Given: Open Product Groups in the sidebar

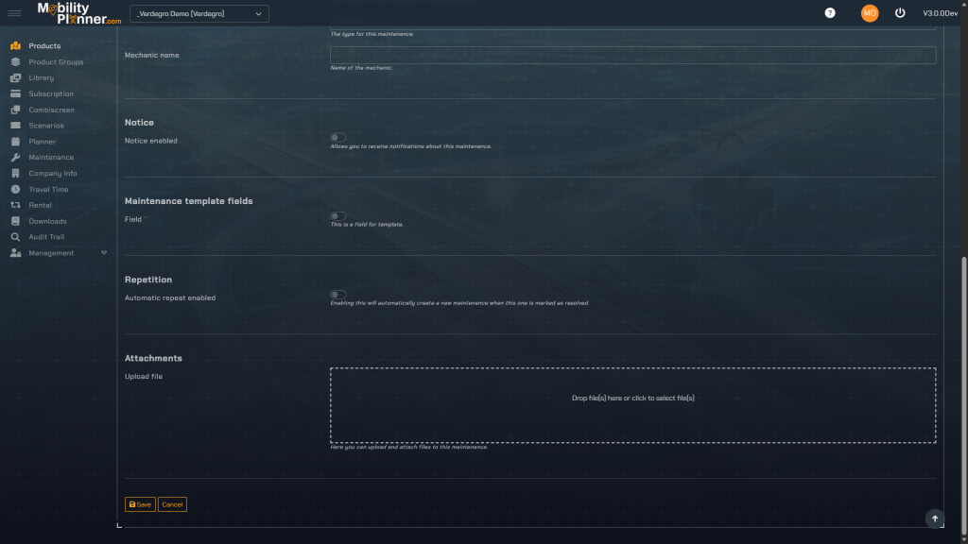Looking at the screenshot, I should click(x=56, y=62).
